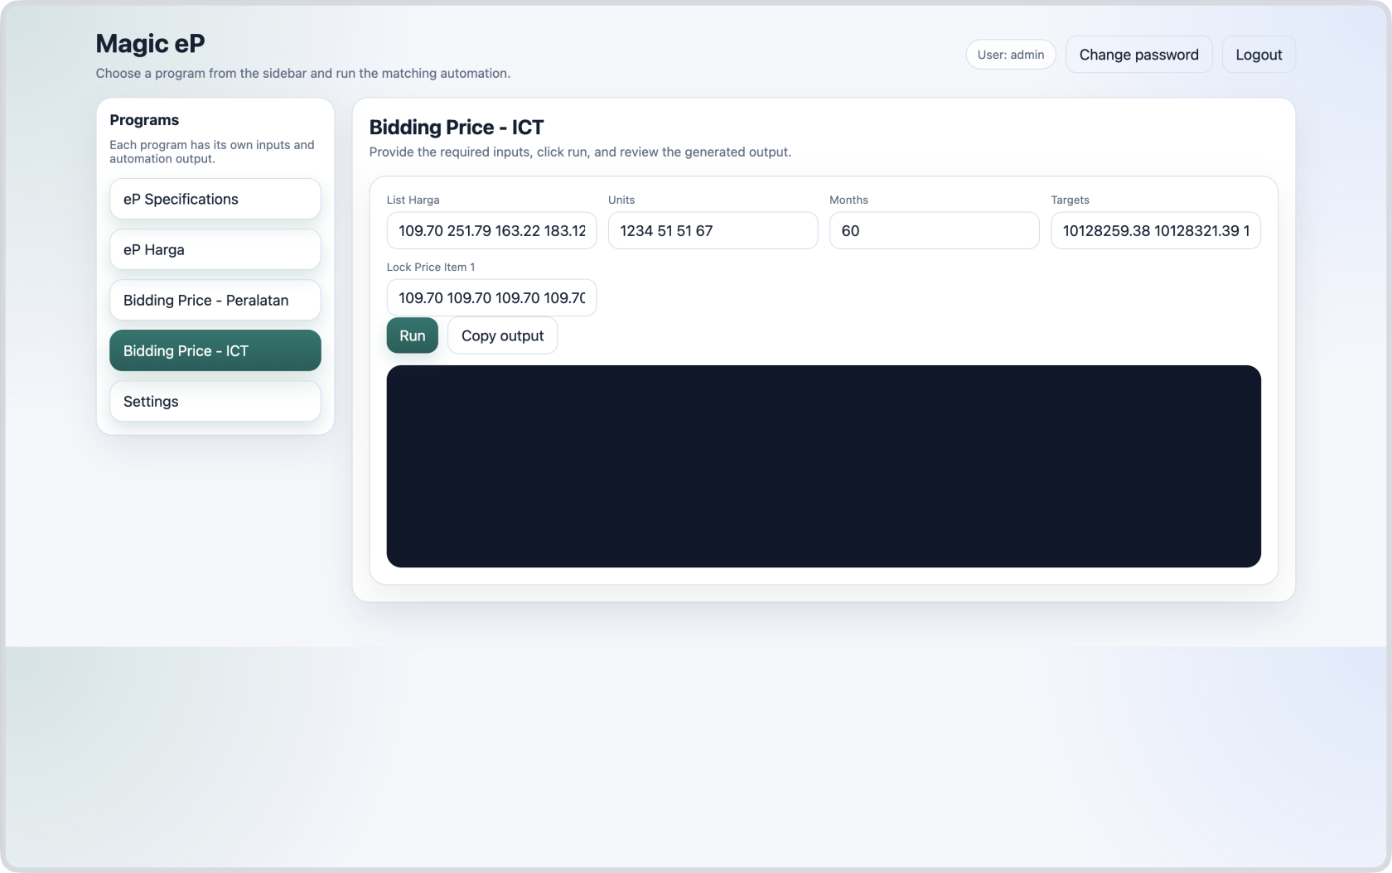Click the Run button
Viewport: 1392px width, 873px height.
point(412,335)
